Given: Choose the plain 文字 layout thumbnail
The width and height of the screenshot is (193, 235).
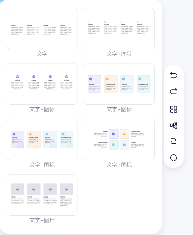Looking at the screenshot, I should pyautogui.click(x=42, y=29).
